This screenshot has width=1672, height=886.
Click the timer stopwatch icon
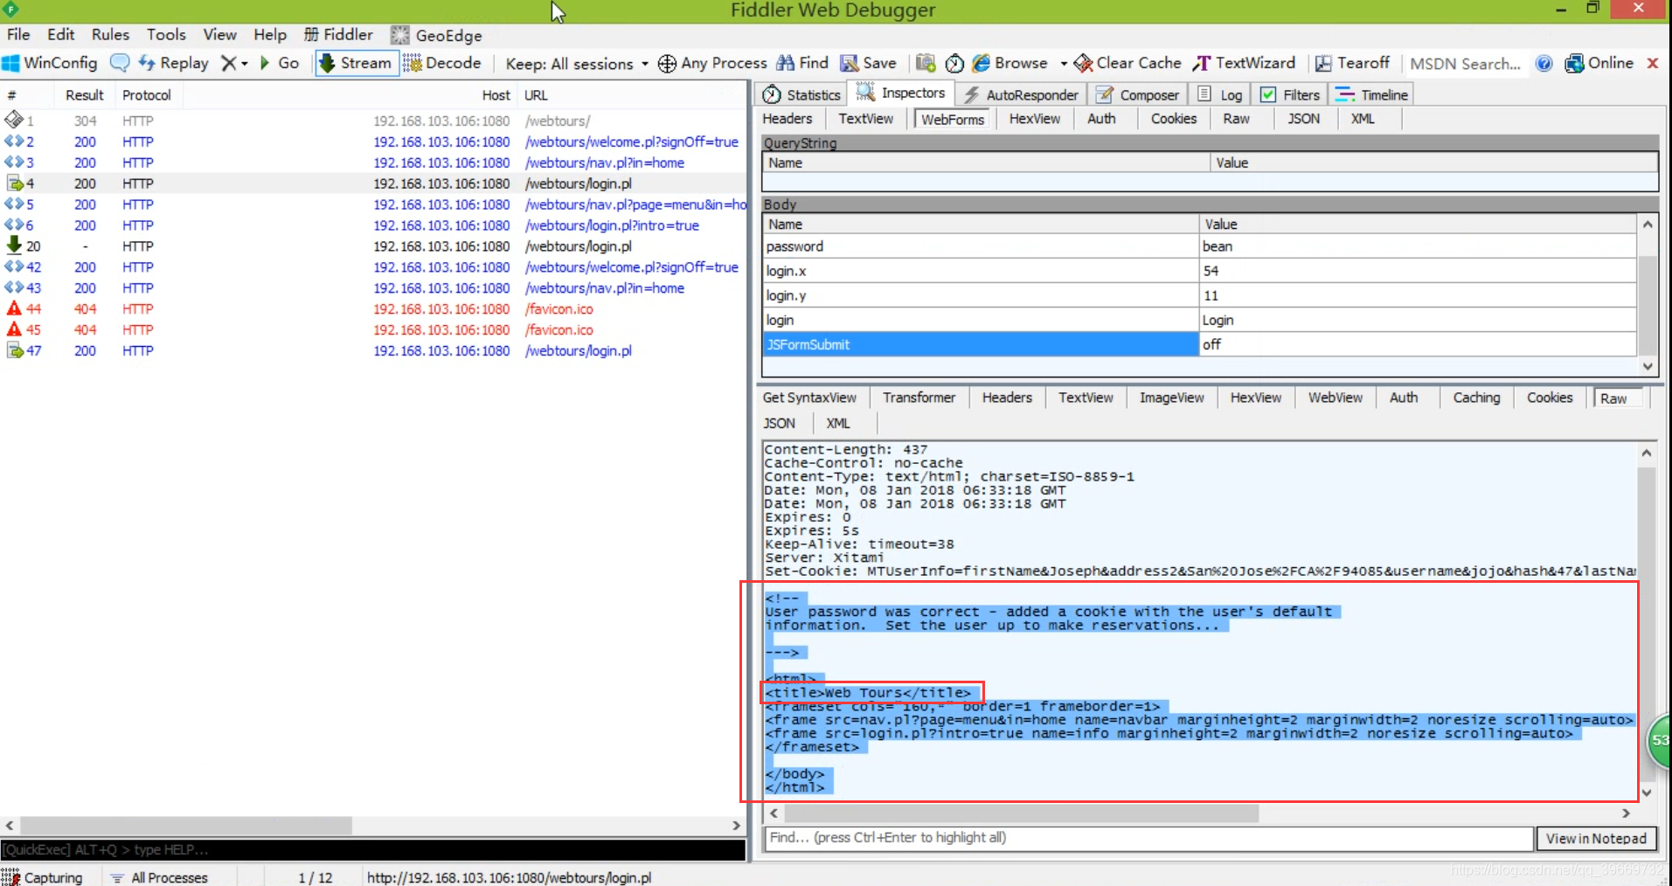click(x=954, y=63)
